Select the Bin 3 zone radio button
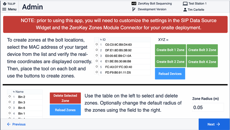Viewport: 230px width, 130px height. click(10, 102)
